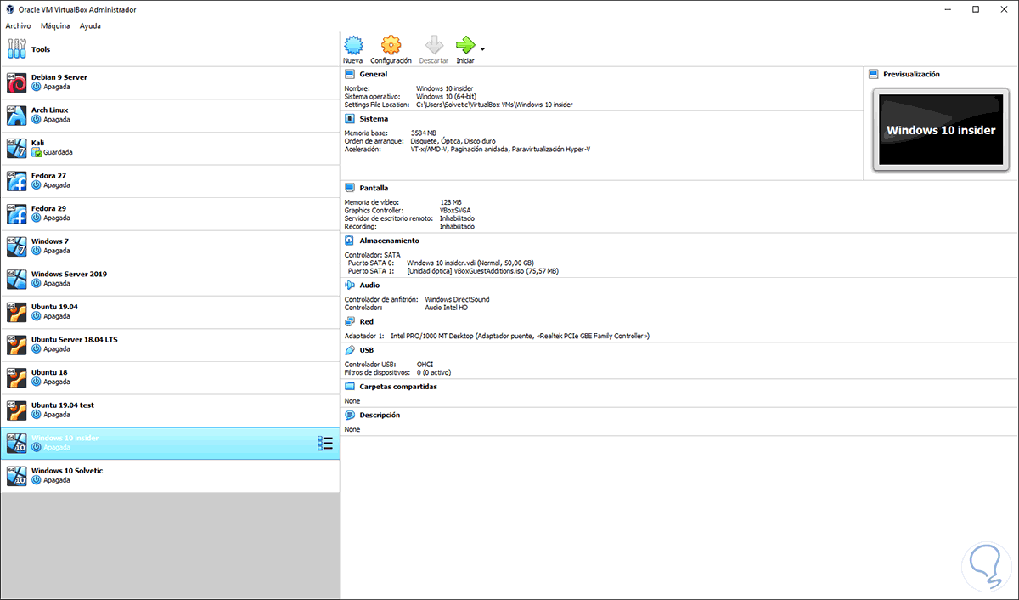Select the Kali VM icon

(x=16, y=148)
